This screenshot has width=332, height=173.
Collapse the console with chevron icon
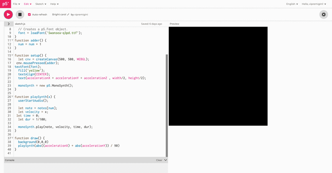tap(166, 160)
